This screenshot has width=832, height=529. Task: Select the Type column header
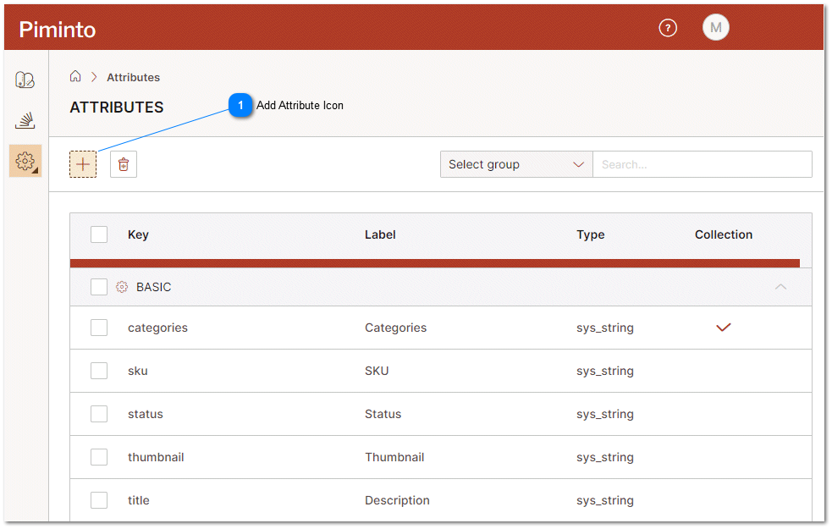[590, 234]
